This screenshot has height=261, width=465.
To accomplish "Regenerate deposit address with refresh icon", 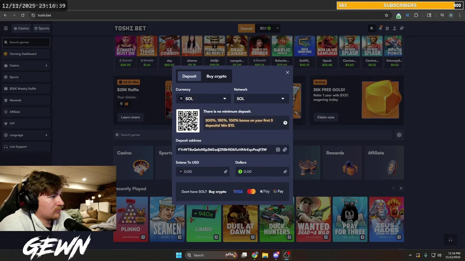I will tap(278, 149).
